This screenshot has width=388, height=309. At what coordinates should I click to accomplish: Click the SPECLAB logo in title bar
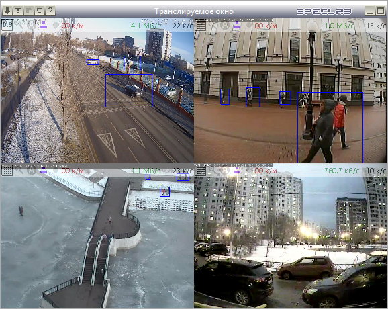324,11
